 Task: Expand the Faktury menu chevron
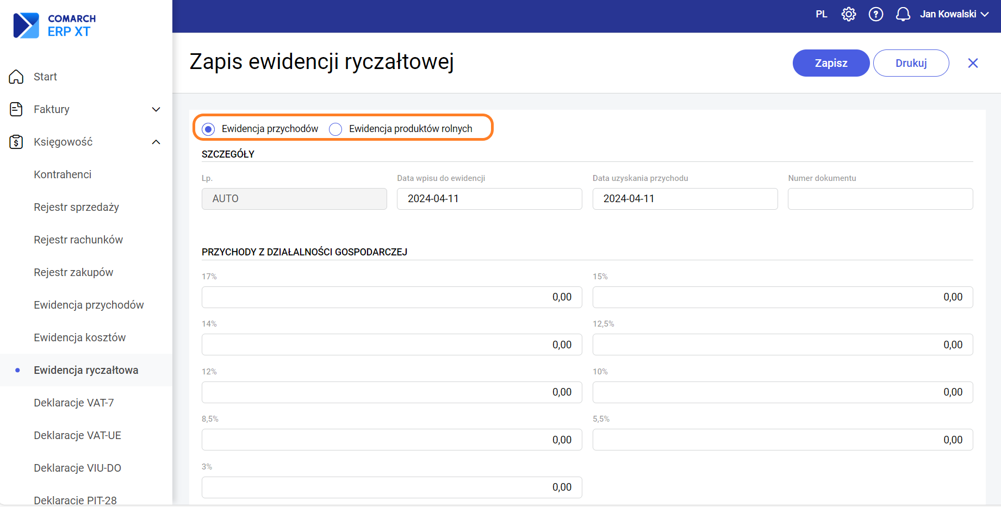coord(156,109)
